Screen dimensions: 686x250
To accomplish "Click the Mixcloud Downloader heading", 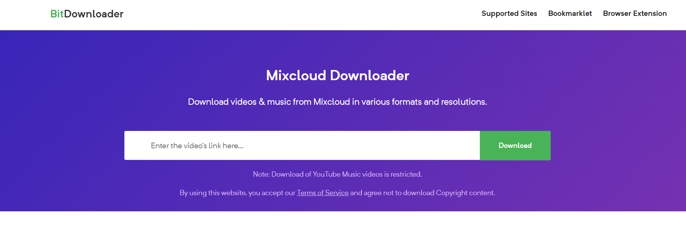I will (337, 76).
